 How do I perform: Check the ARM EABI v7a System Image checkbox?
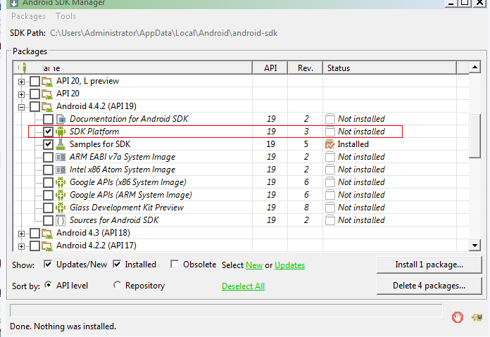pos(48,157)
